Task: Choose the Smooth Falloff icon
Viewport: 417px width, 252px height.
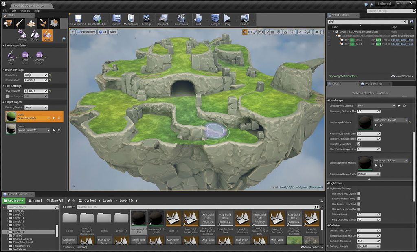Action: (x=39, y=55)
